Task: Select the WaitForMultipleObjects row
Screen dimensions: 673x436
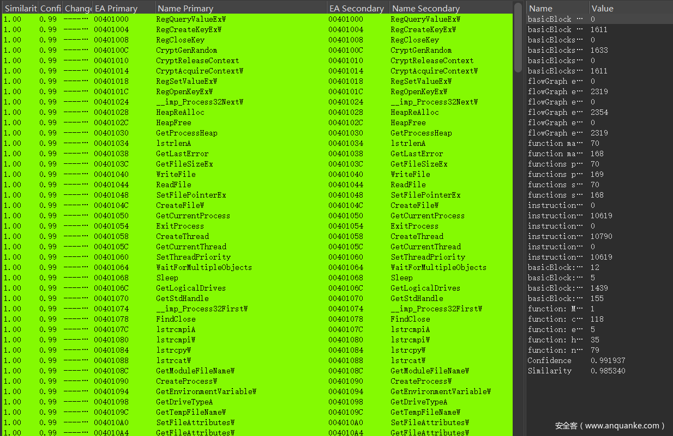Action: [257, 267]
